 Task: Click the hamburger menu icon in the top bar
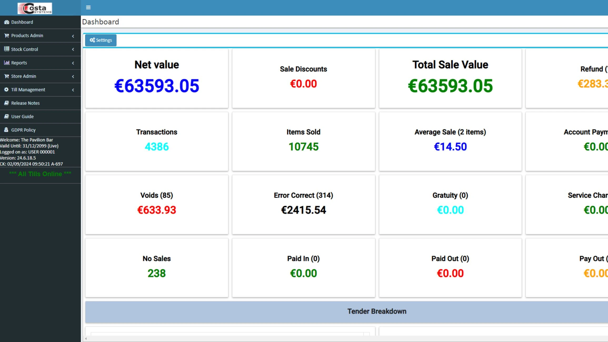[x=88, y=7]
